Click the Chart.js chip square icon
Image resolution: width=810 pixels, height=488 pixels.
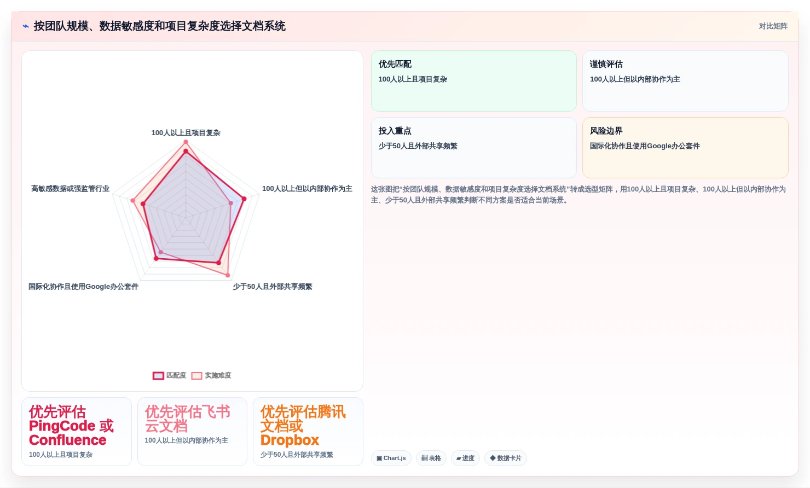[x=379, y=458]
